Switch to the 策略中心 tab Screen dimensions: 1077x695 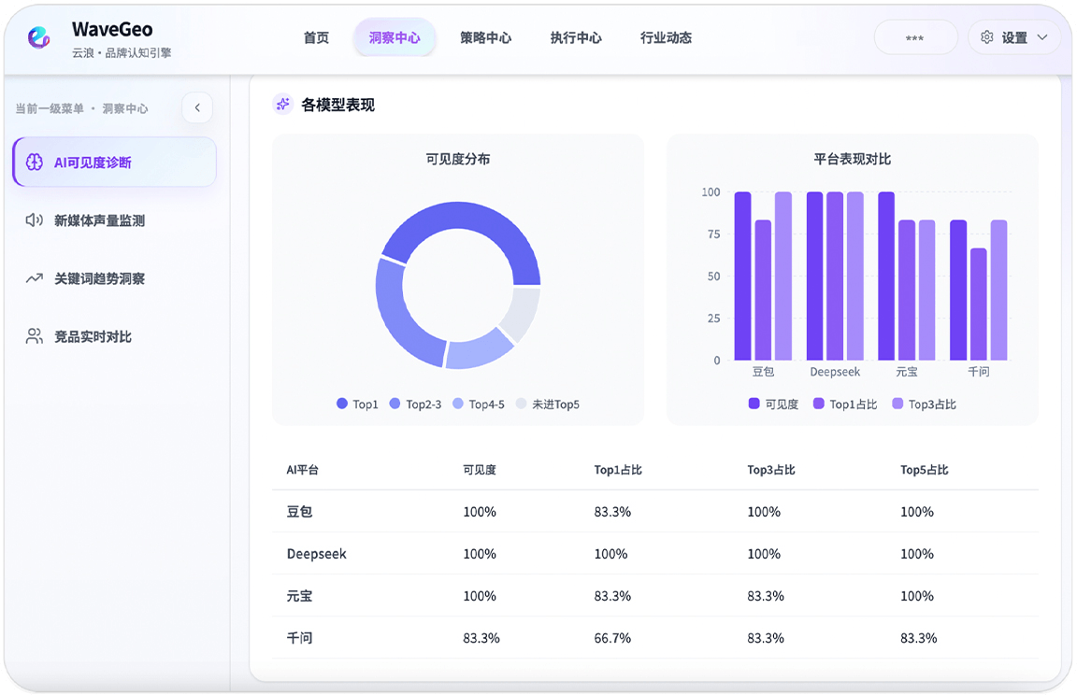485,38
